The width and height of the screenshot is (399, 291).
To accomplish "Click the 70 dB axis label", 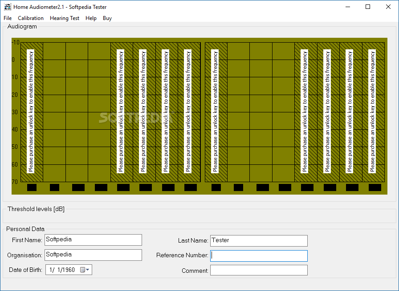I will [15, 182].
